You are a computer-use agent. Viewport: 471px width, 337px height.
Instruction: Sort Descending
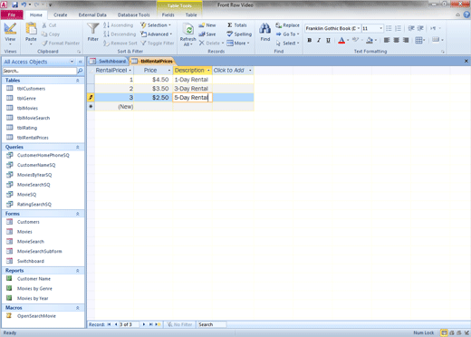coord(120,34)
